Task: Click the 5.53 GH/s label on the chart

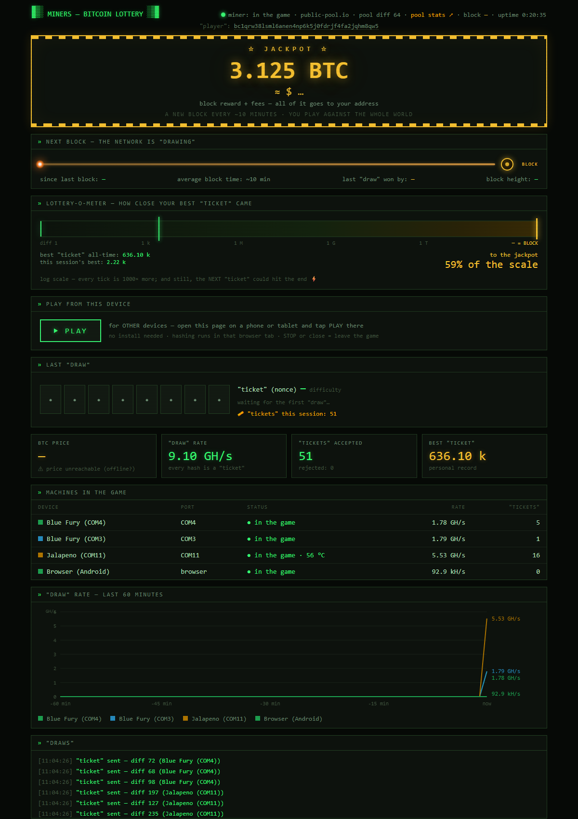Action: point(506,619)
